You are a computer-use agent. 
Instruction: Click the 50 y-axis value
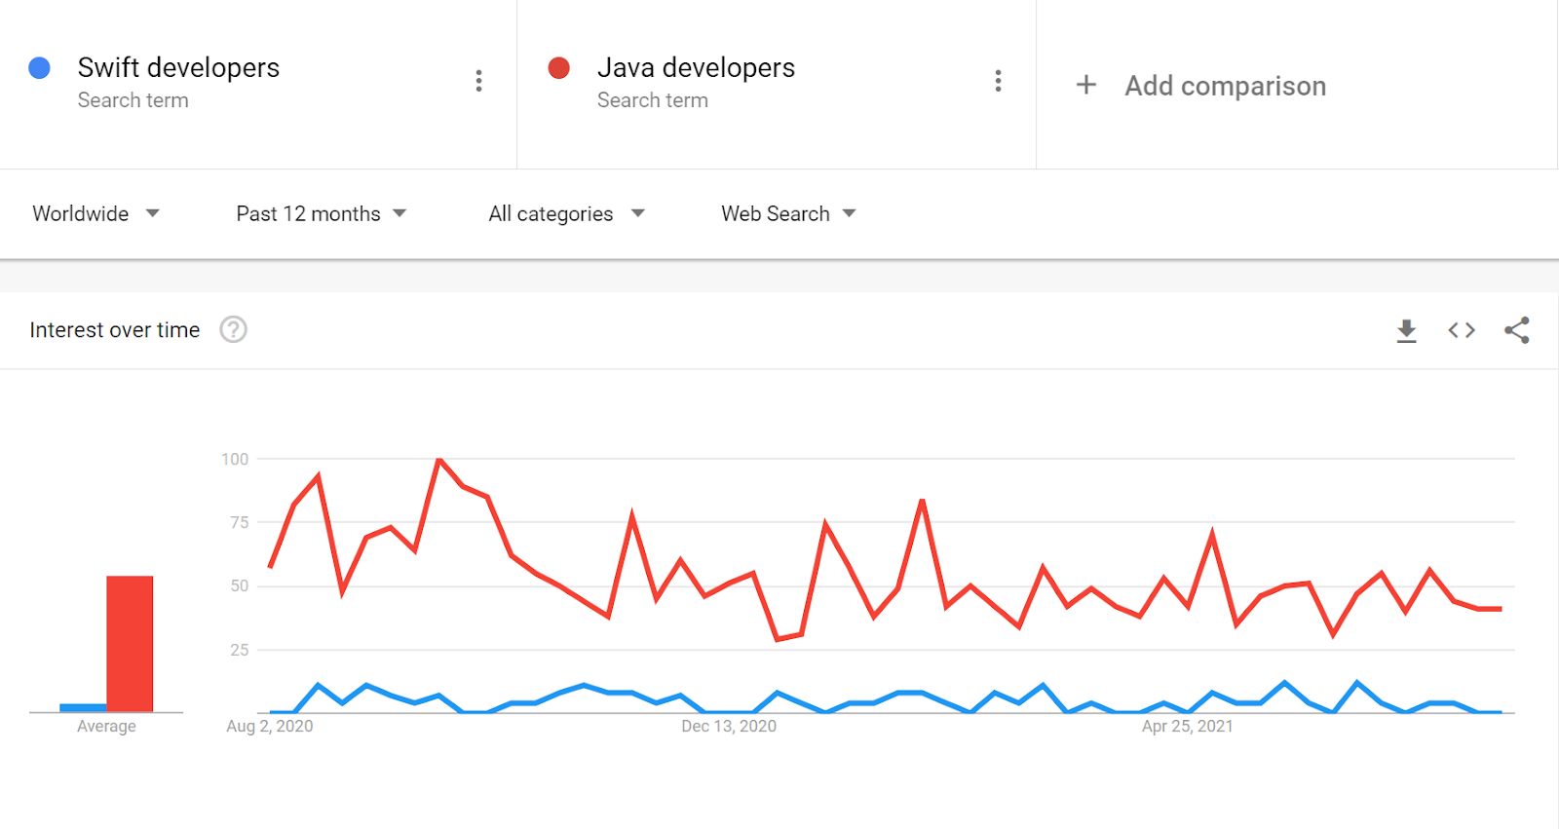[x=240, y=585]
